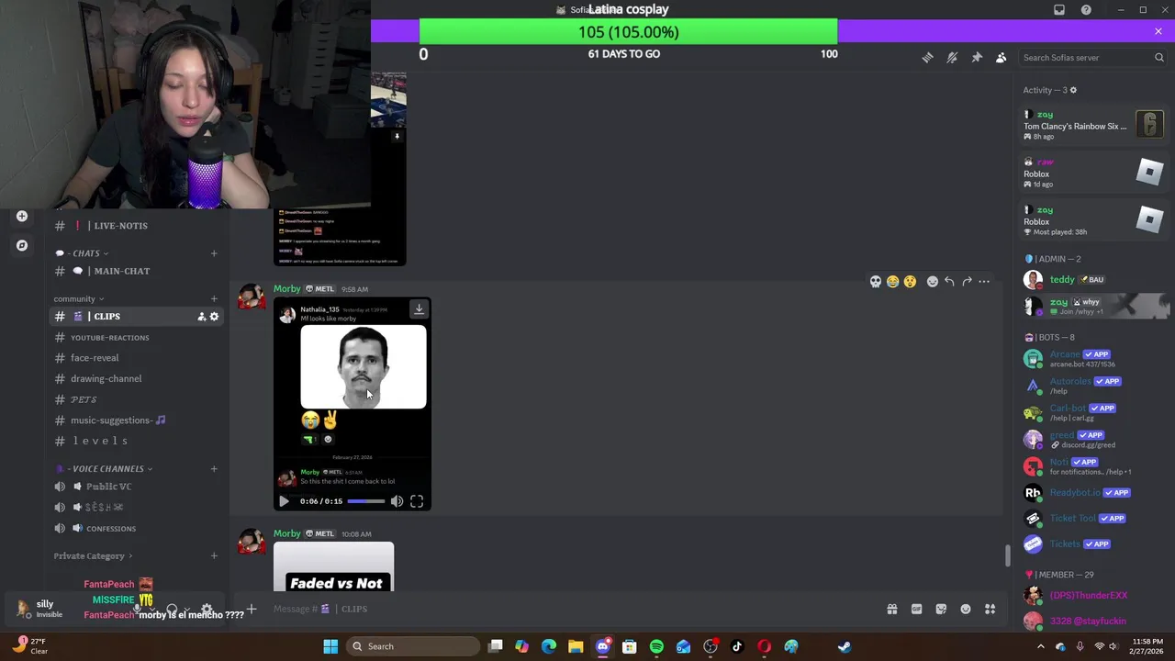
Task: Create invite for CLIPS channel
Action: 201,317
